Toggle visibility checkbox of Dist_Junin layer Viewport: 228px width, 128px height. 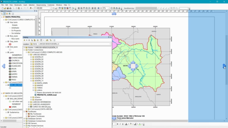pyautogui.click(x=8, y=47)
